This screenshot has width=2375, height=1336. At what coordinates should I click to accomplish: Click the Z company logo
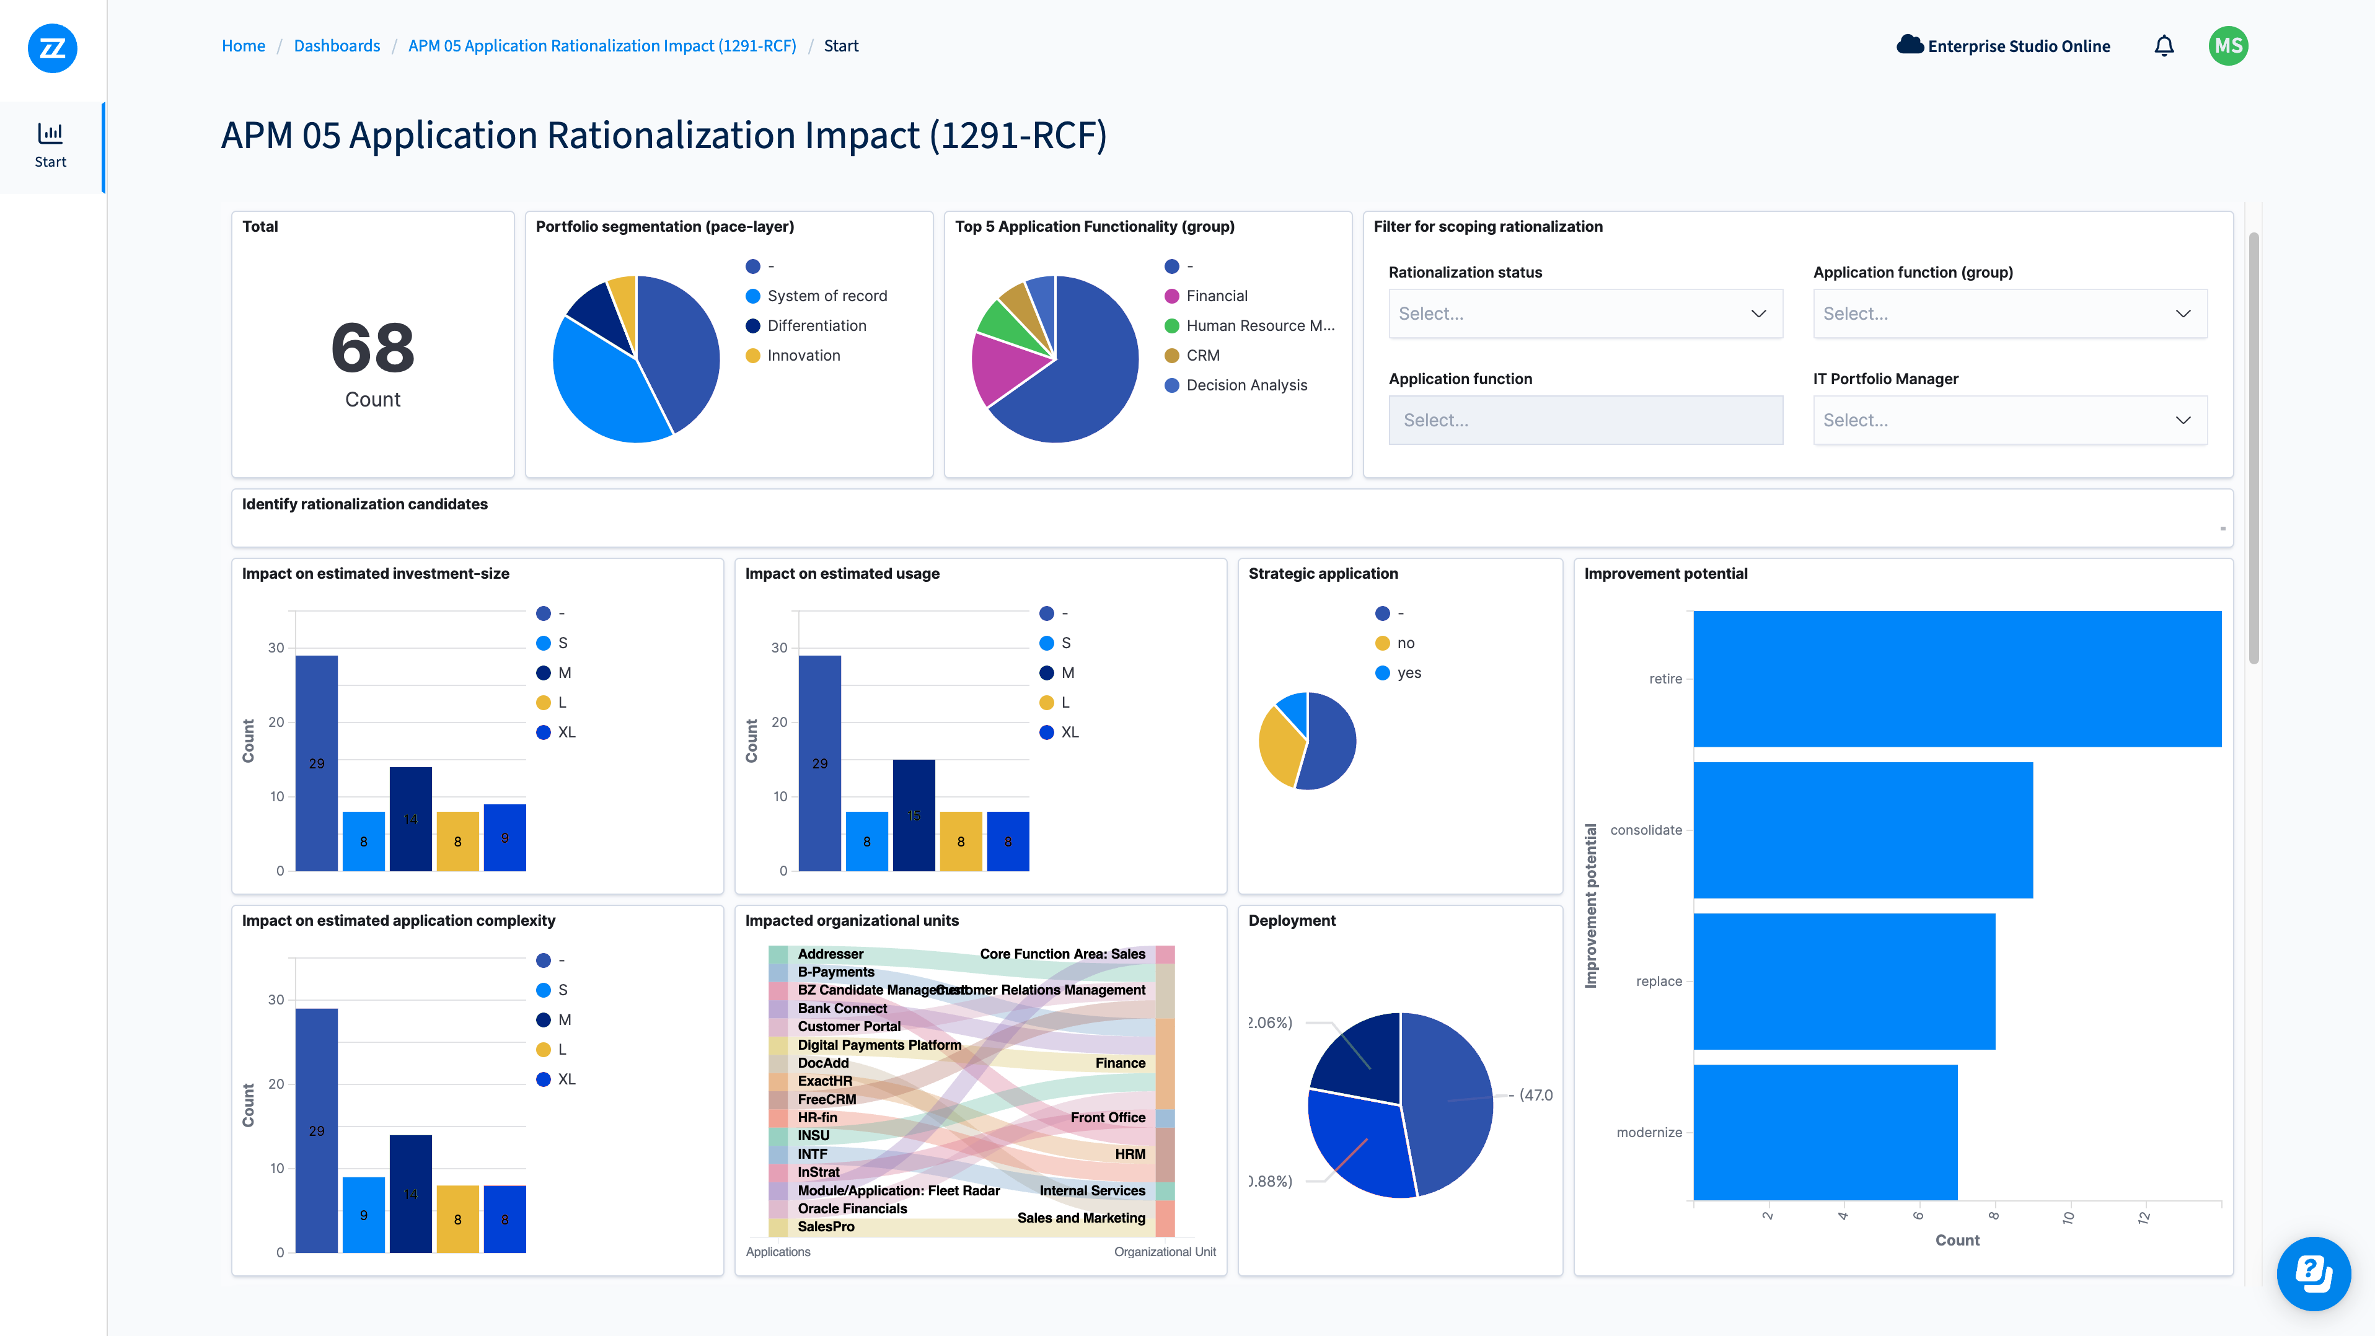53,49
